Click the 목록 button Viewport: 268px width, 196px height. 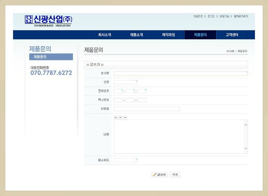[x=175, y=175]
